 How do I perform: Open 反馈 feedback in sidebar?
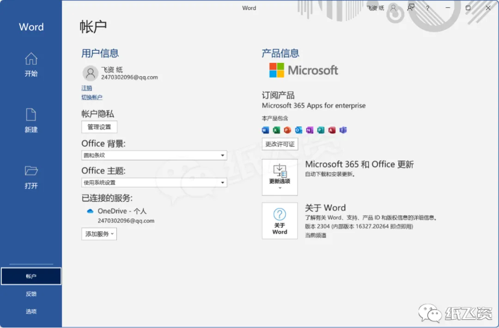coord(31,294)
